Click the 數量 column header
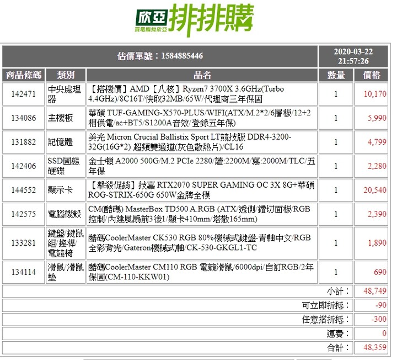397x360 pixels. pos(336,75)
